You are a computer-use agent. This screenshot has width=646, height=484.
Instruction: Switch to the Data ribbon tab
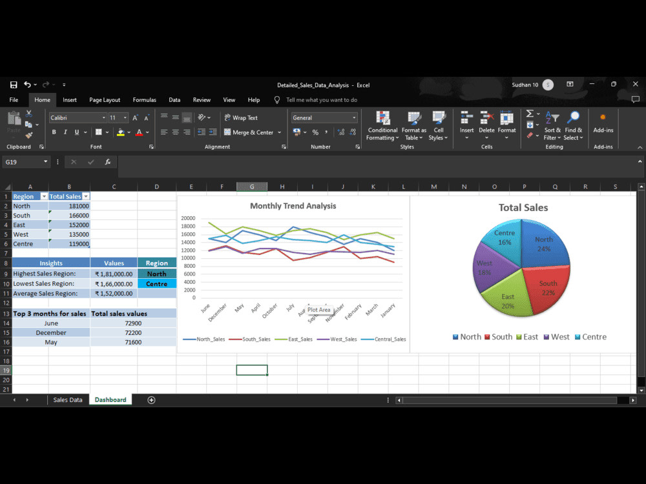point(174,99)
